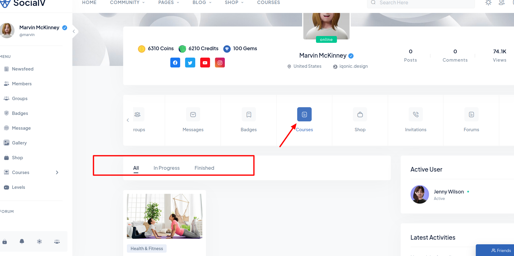Open the COMMUNITY dropdown menu

127,2
